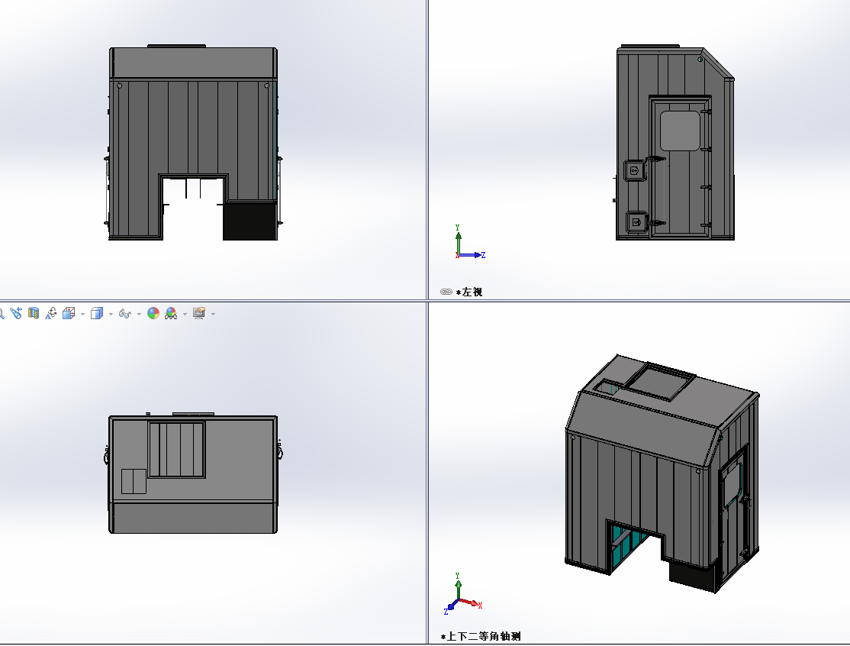Image resolution: width=850 pixels, height=646 pixels.
Task: Select the upper door latch in left view
Action: click(x=634, y=170)
